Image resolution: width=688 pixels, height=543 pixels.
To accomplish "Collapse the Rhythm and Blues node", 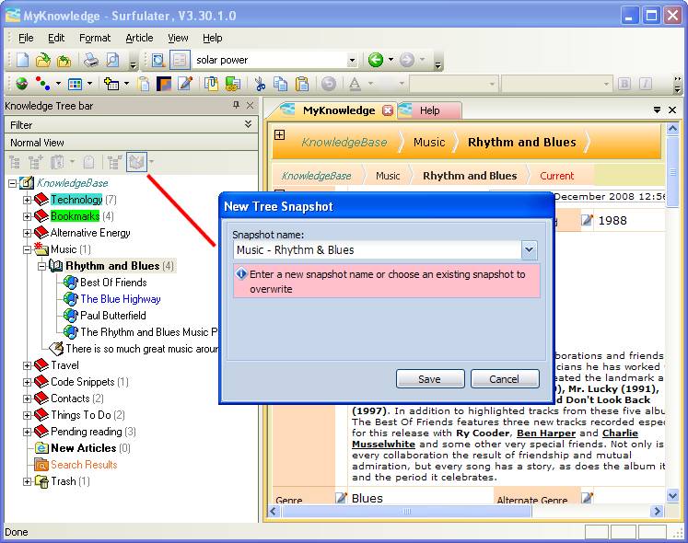I will pos(42,266).
